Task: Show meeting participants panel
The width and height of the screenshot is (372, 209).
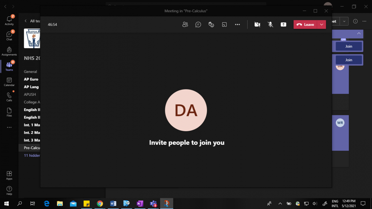Action: (x=185, y=25)
